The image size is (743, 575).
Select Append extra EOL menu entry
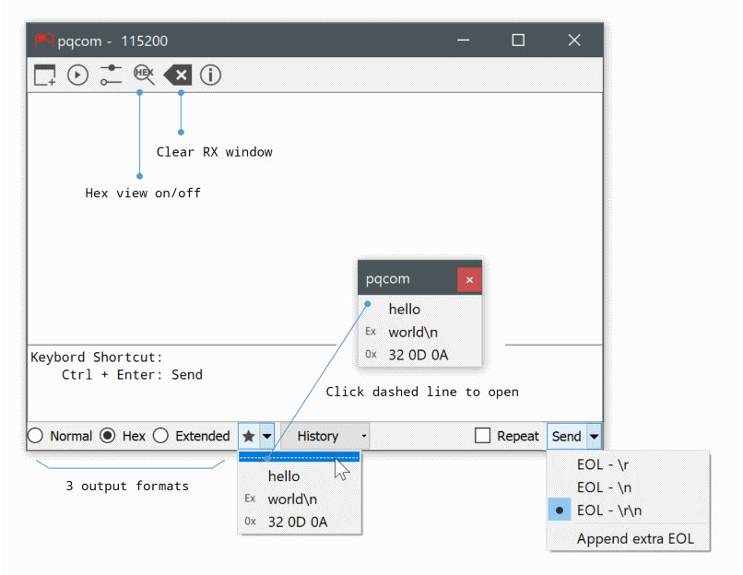pyautogui.click(x=629, y=539)
